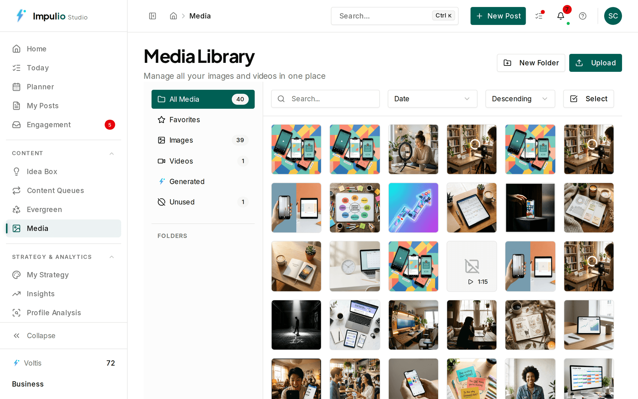Open the woman with ring light thumbnail
638x399 pixels.
[x=413, y=149]
